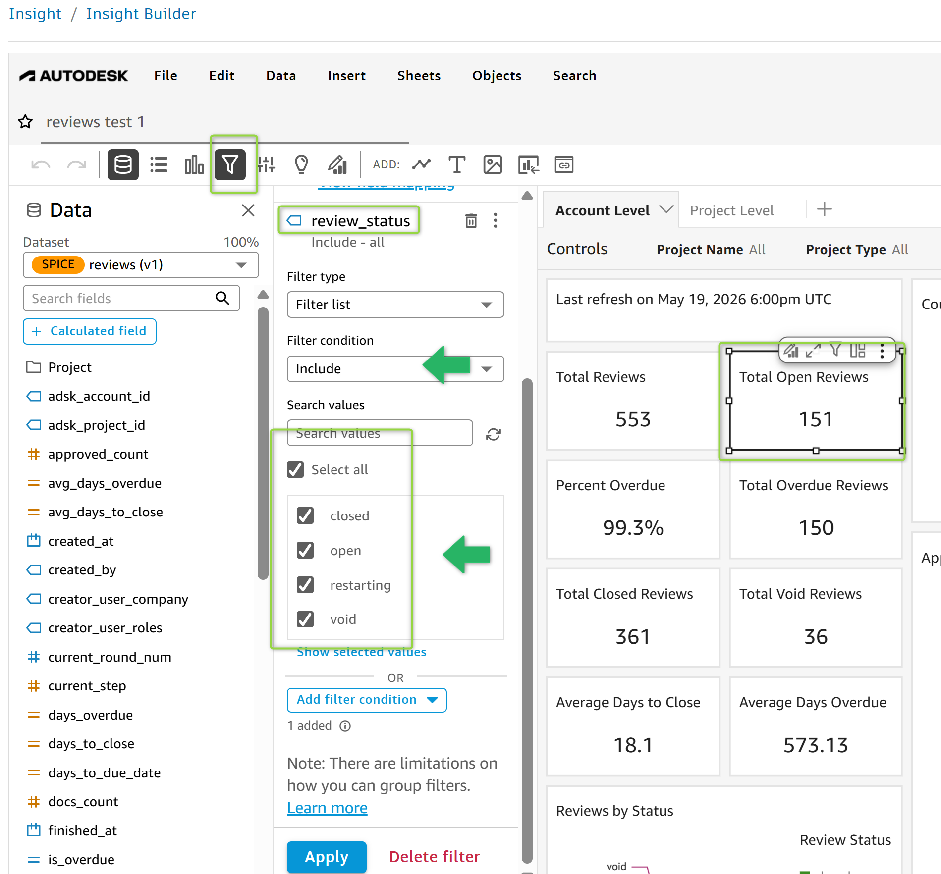This screenshot has height=874, width=941.
Task: Open the Include filter condition dropdown
Action: point(395,369)
